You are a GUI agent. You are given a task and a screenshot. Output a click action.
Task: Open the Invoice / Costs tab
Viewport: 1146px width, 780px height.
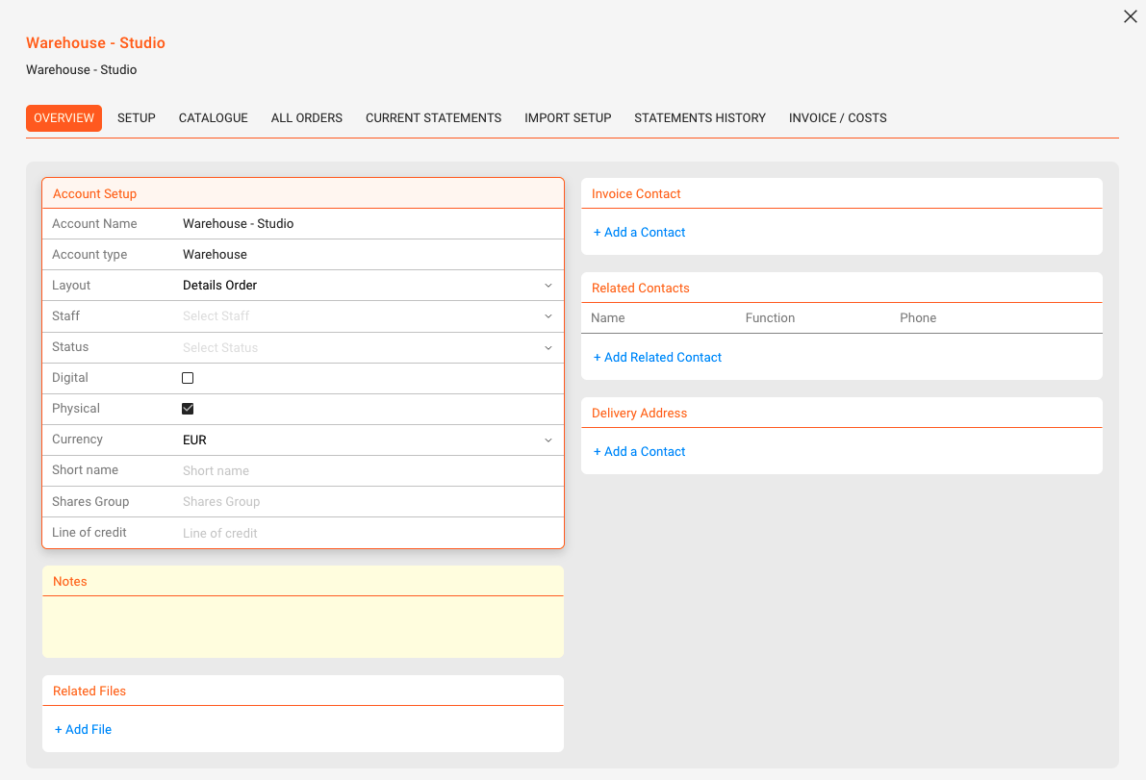tap(837, 118)
